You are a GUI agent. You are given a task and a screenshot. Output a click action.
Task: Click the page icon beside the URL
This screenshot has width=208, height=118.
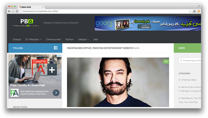tap(21, 11)
